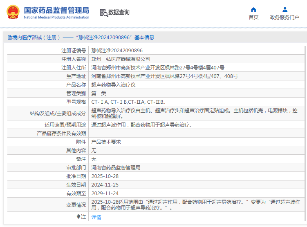Click National Medical Products Administration text
This screenshot has width=307, height=227.
point(56,18)
